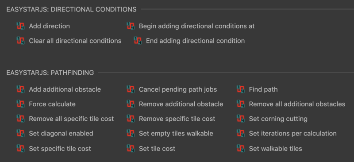Click the icon next to Find path

(x=241, y=89)
